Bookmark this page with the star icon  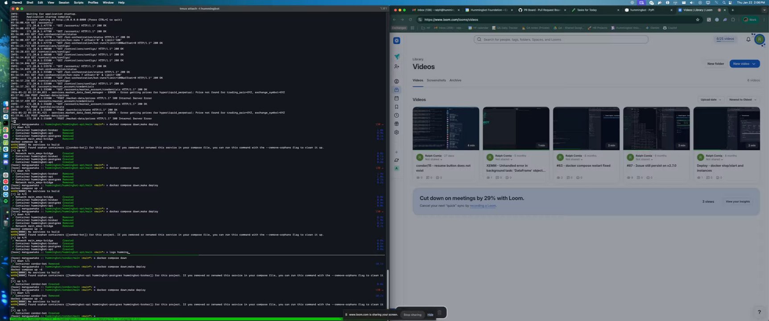pyautogui.click(x=698, y=20)
